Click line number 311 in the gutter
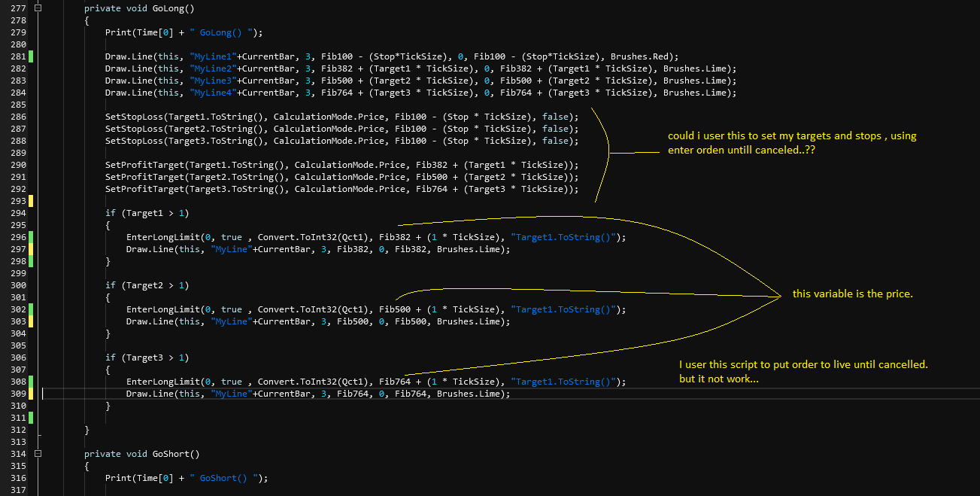 [x=18, y=418]
